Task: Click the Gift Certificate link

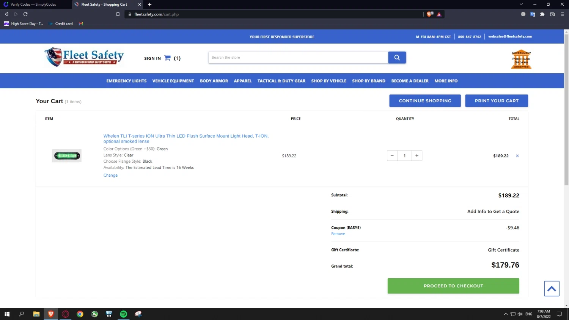Action: 503,250
